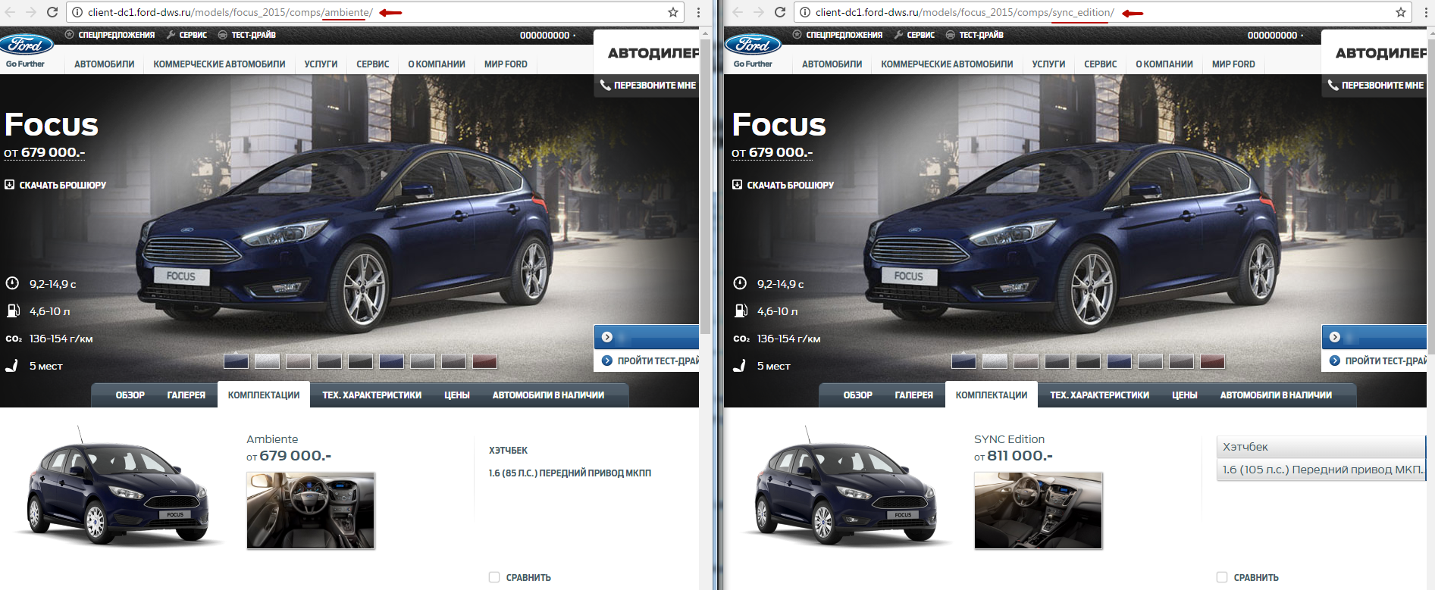View site info icon in right address bar
The height and width of the screenshot is (590, 1435).
pos(805,12)
